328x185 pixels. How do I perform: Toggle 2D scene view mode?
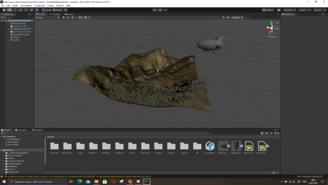[x=58, y=17]
